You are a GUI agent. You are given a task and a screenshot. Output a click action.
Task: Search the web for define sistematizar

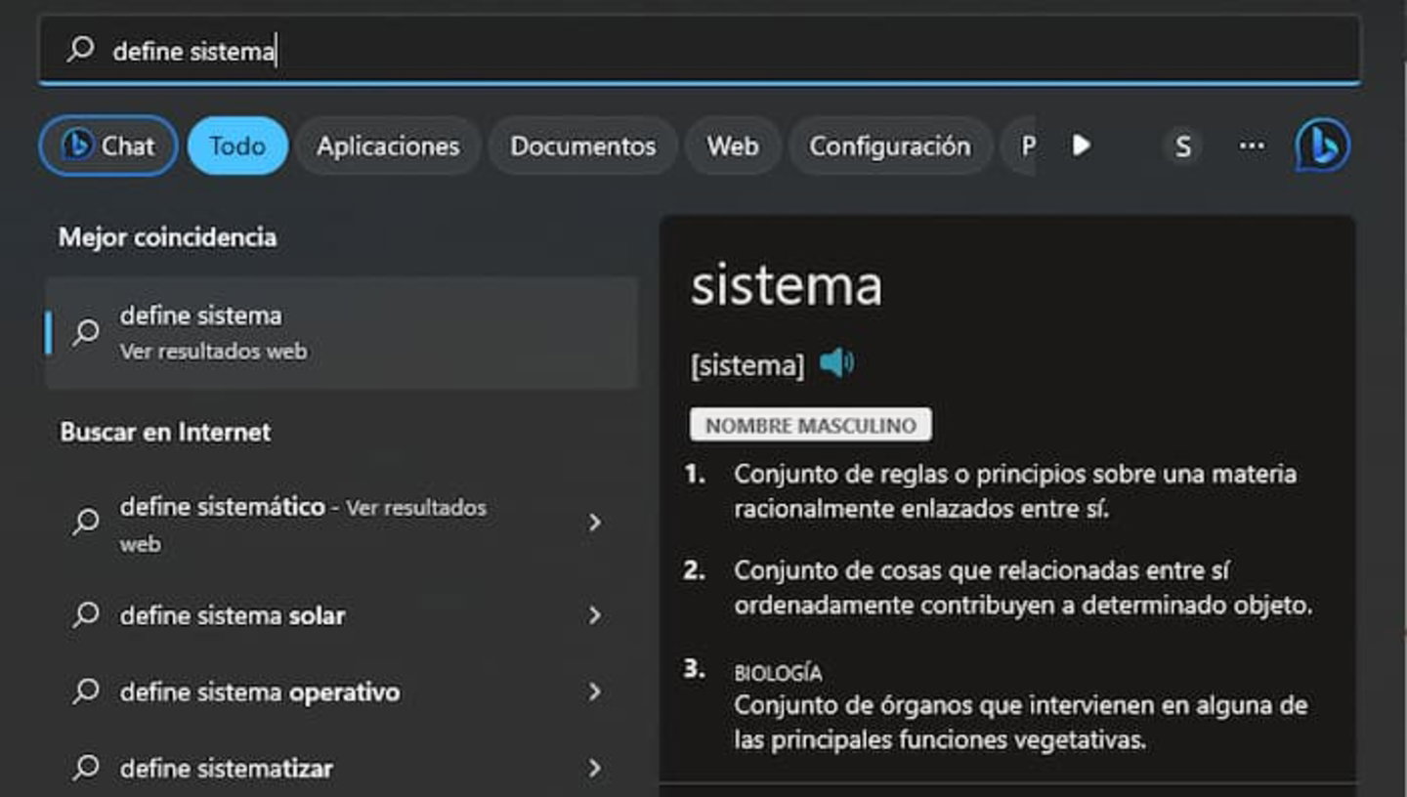(x=342, y=769)
